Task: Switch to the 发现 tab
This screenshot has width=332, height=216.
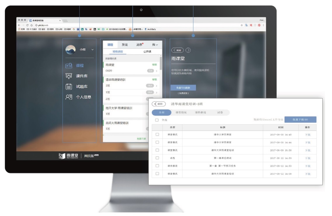Action: click(x=125, y=45)
